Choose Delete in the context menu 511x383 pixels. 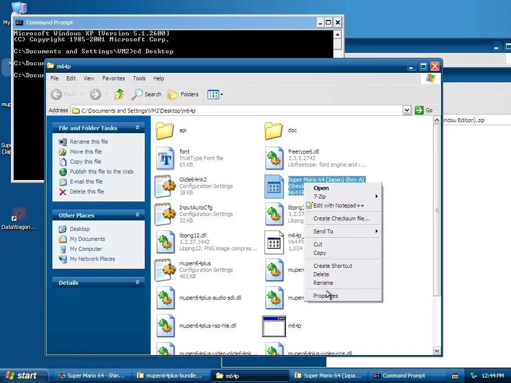pos(343,274)
